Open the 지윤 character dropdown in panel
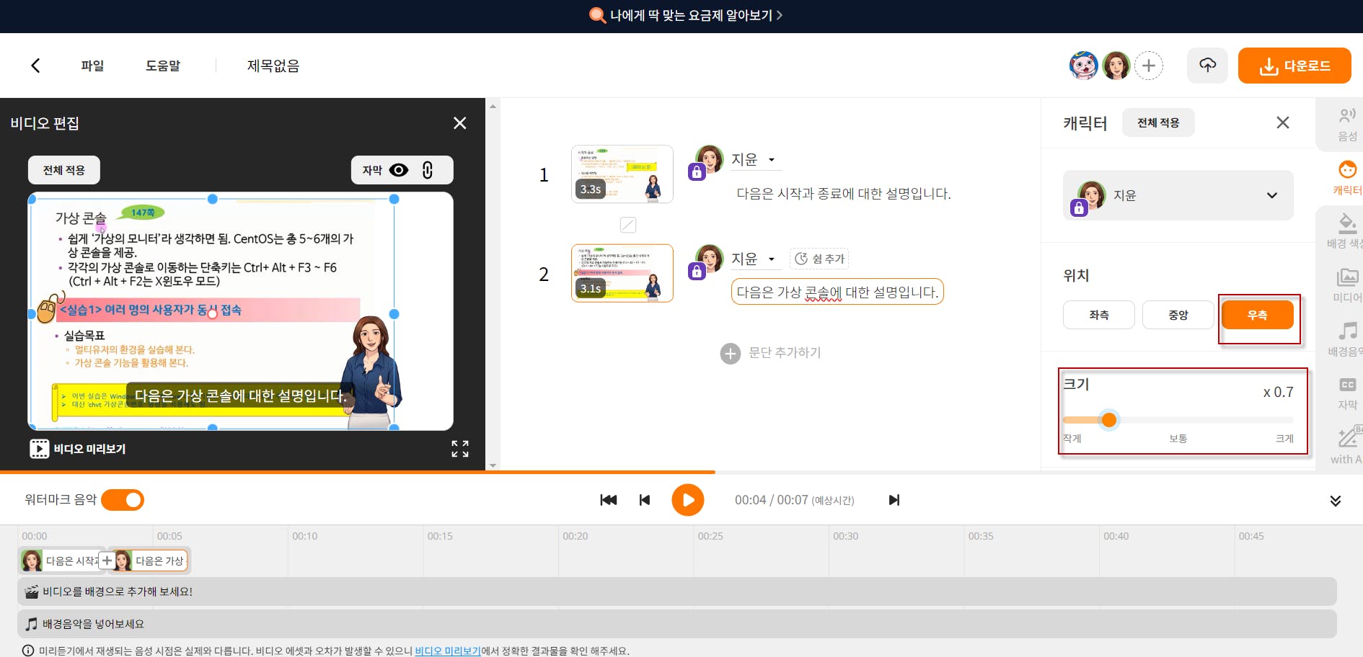The image size is (1363, 657). pyautogui.click(x=1178, y=195)
